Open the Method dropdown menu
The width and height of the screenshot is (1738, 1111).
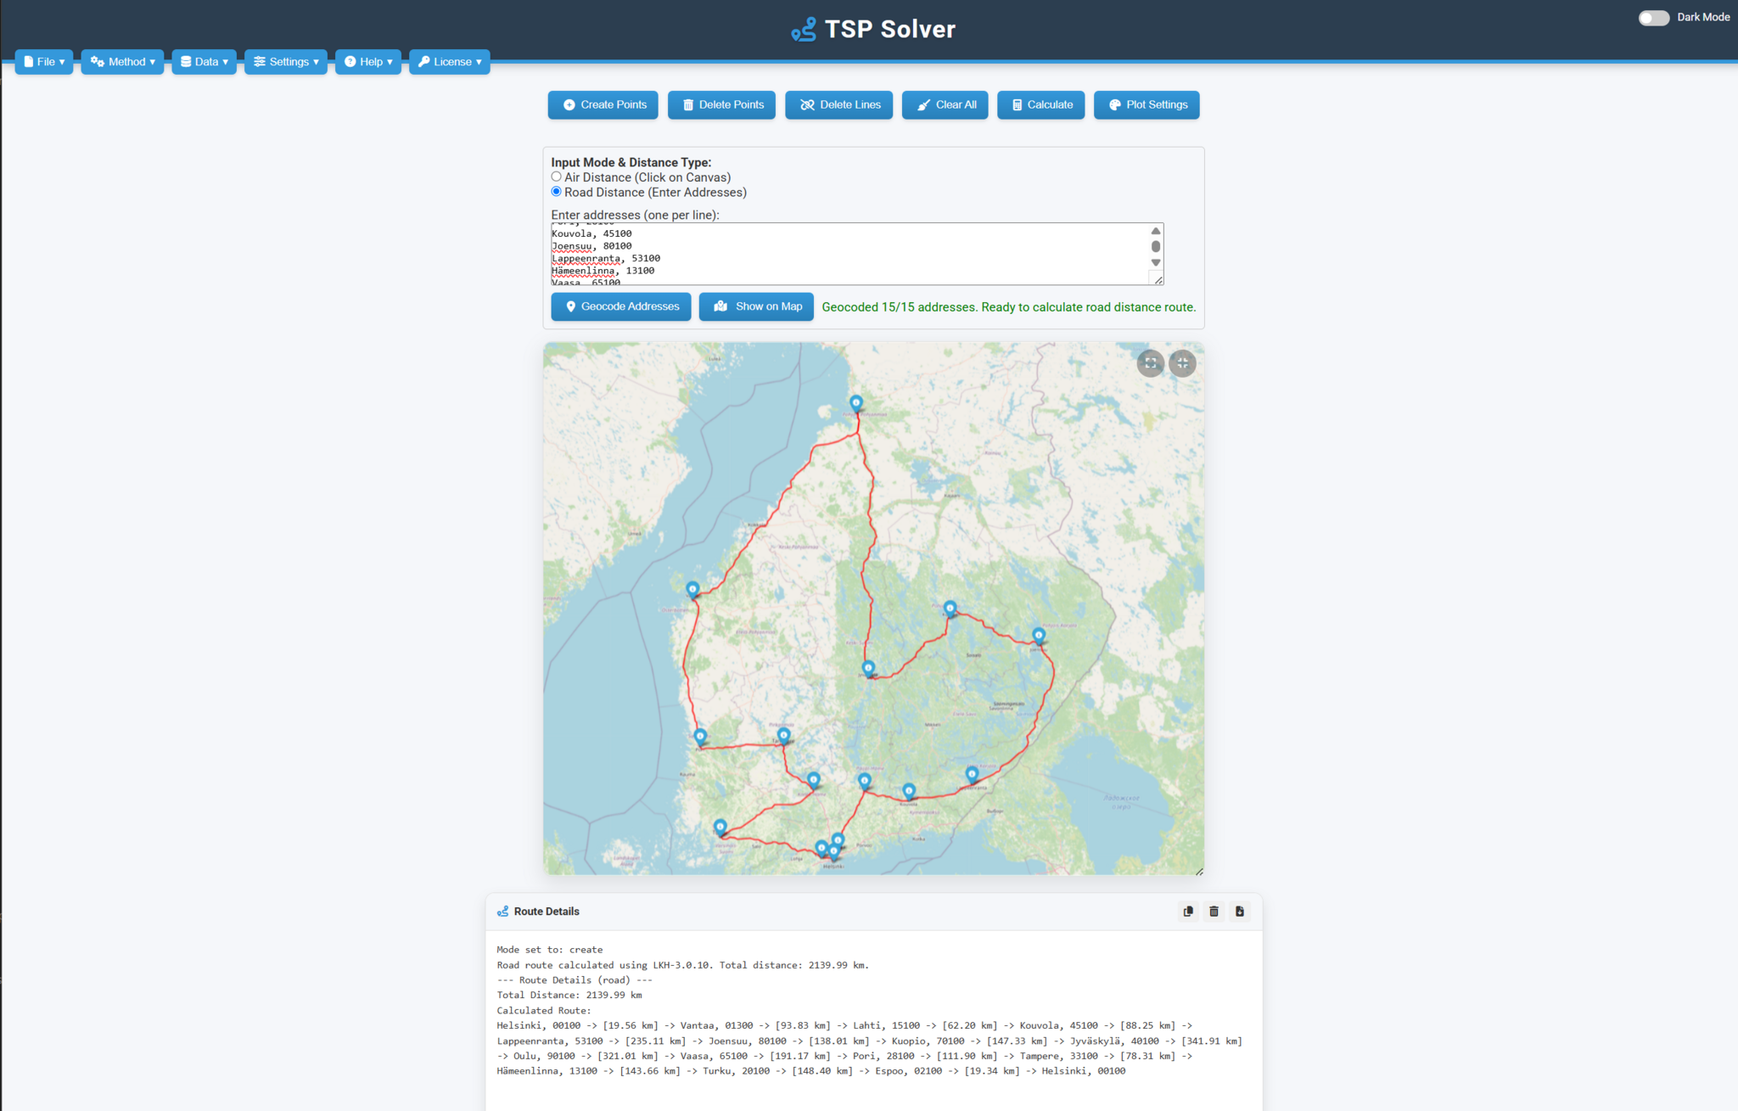[x=122, y=62]
